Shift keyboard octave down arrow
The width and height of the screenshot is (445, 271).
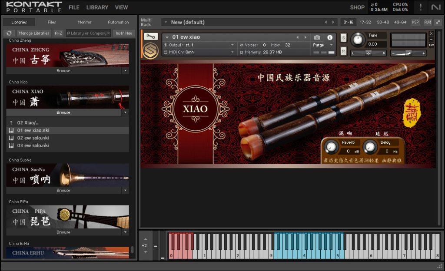[x=146, y=252]
